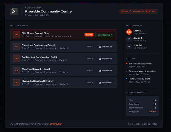The height and width of the screenshot is (132, 171).
Task: Click T. Walsh's TW avatar
Action: click(x=129, y=46)
